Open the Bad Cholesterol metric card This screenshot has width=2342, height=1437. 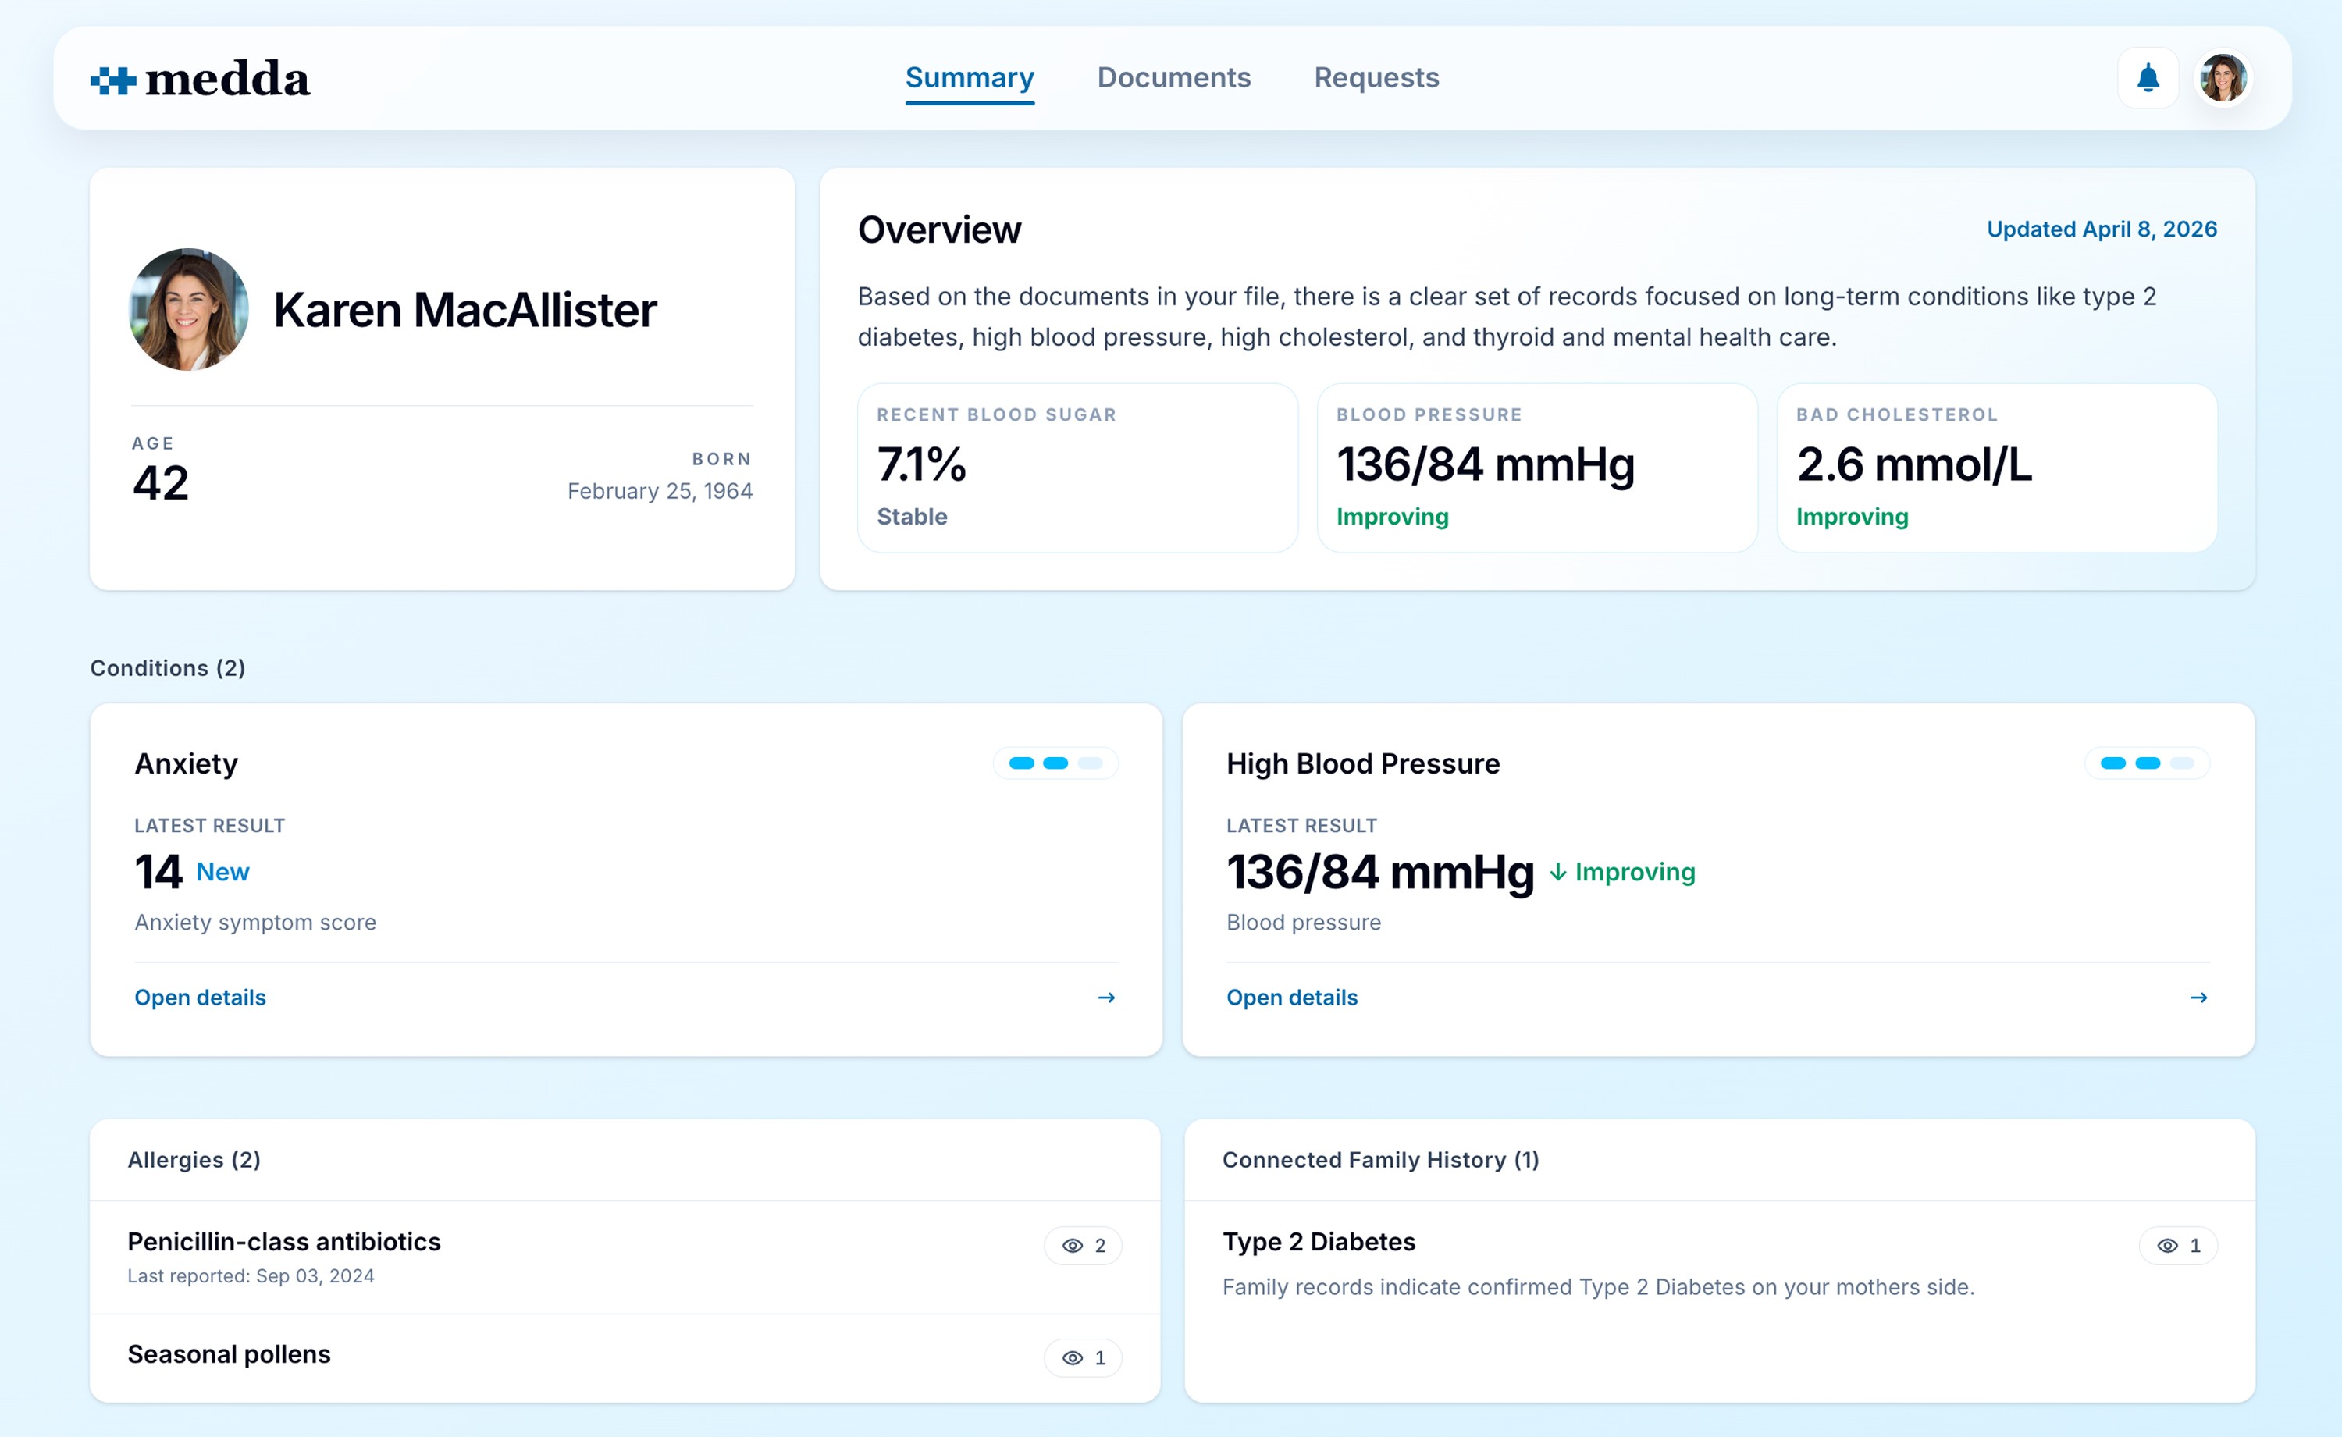[1996, 468]
